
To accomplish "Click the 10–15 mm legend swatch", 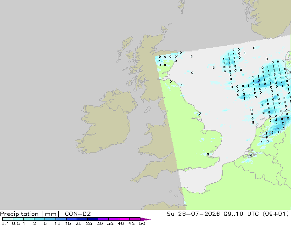I will point(61,219).
